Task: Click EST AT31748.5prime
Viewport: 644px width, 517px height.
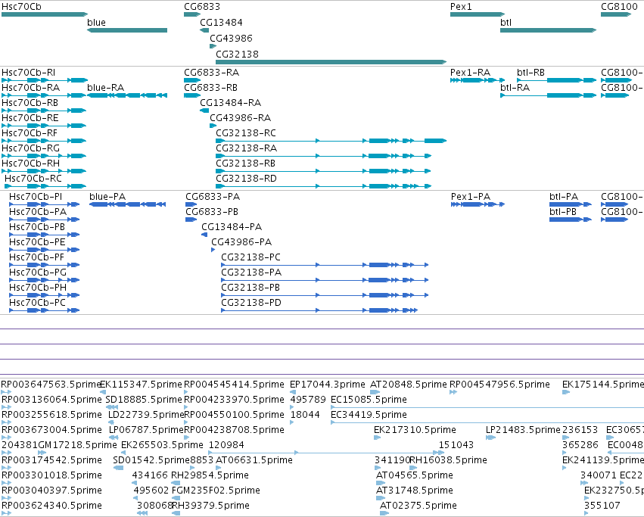Action: click(415, 491)
